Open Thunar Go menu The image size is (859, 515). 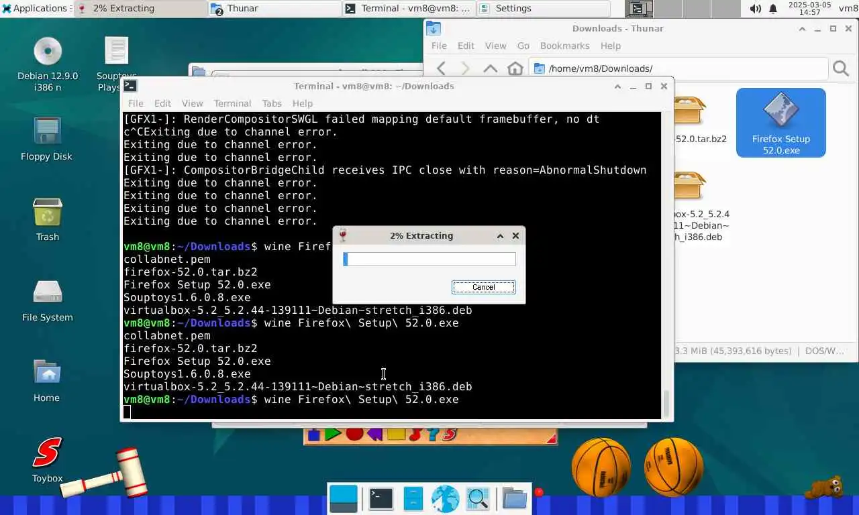(523, 46)
